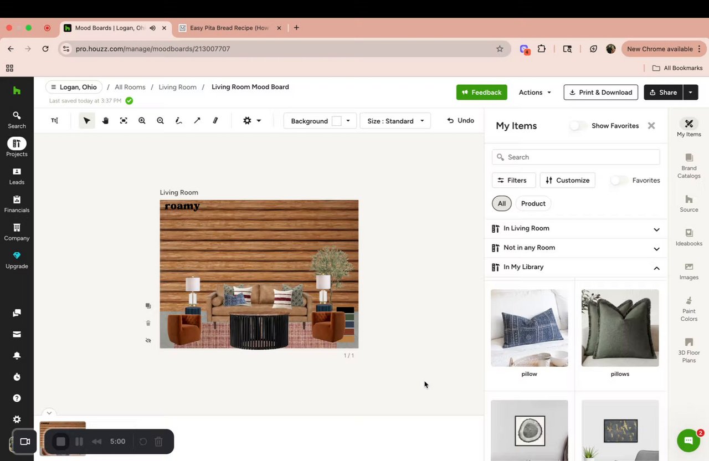
Task: Open notifications bell in the sidebar
Action: 17,356
